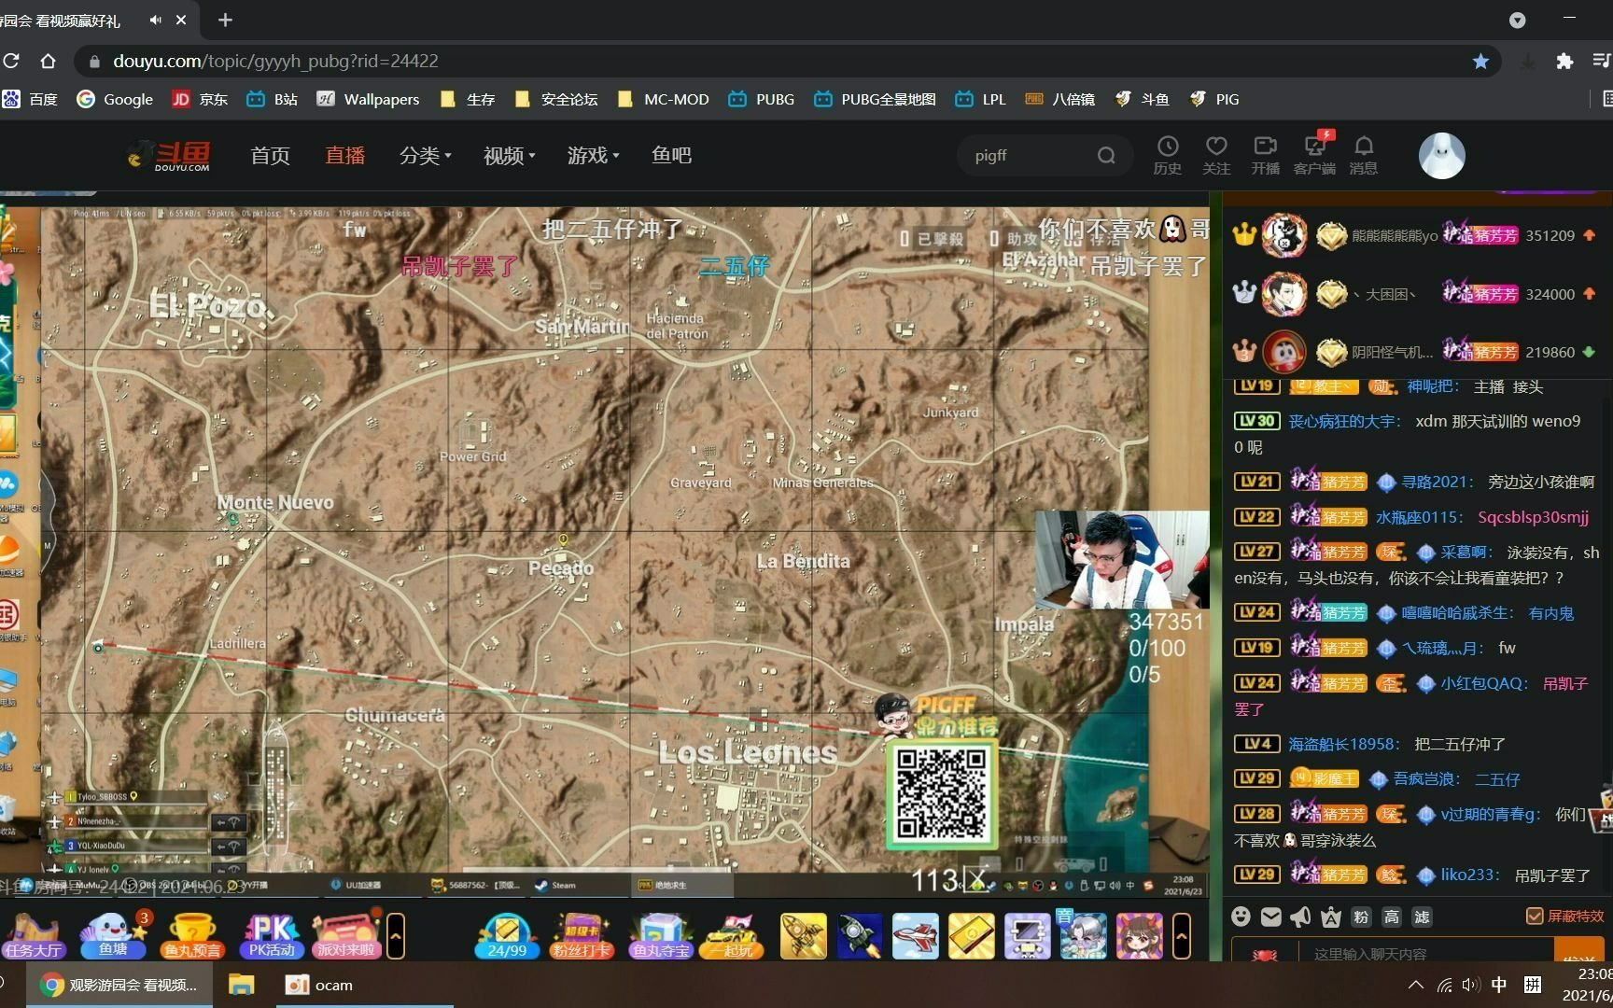Click the chat input 这里输入聊天内容
Screen dimensions: 1613x1008
1425,952
